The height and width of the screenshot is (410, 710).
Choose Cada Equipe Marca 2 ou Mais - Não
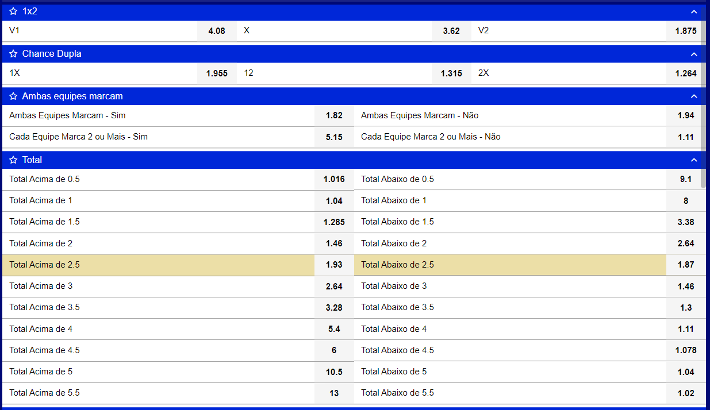coord(686,137)
